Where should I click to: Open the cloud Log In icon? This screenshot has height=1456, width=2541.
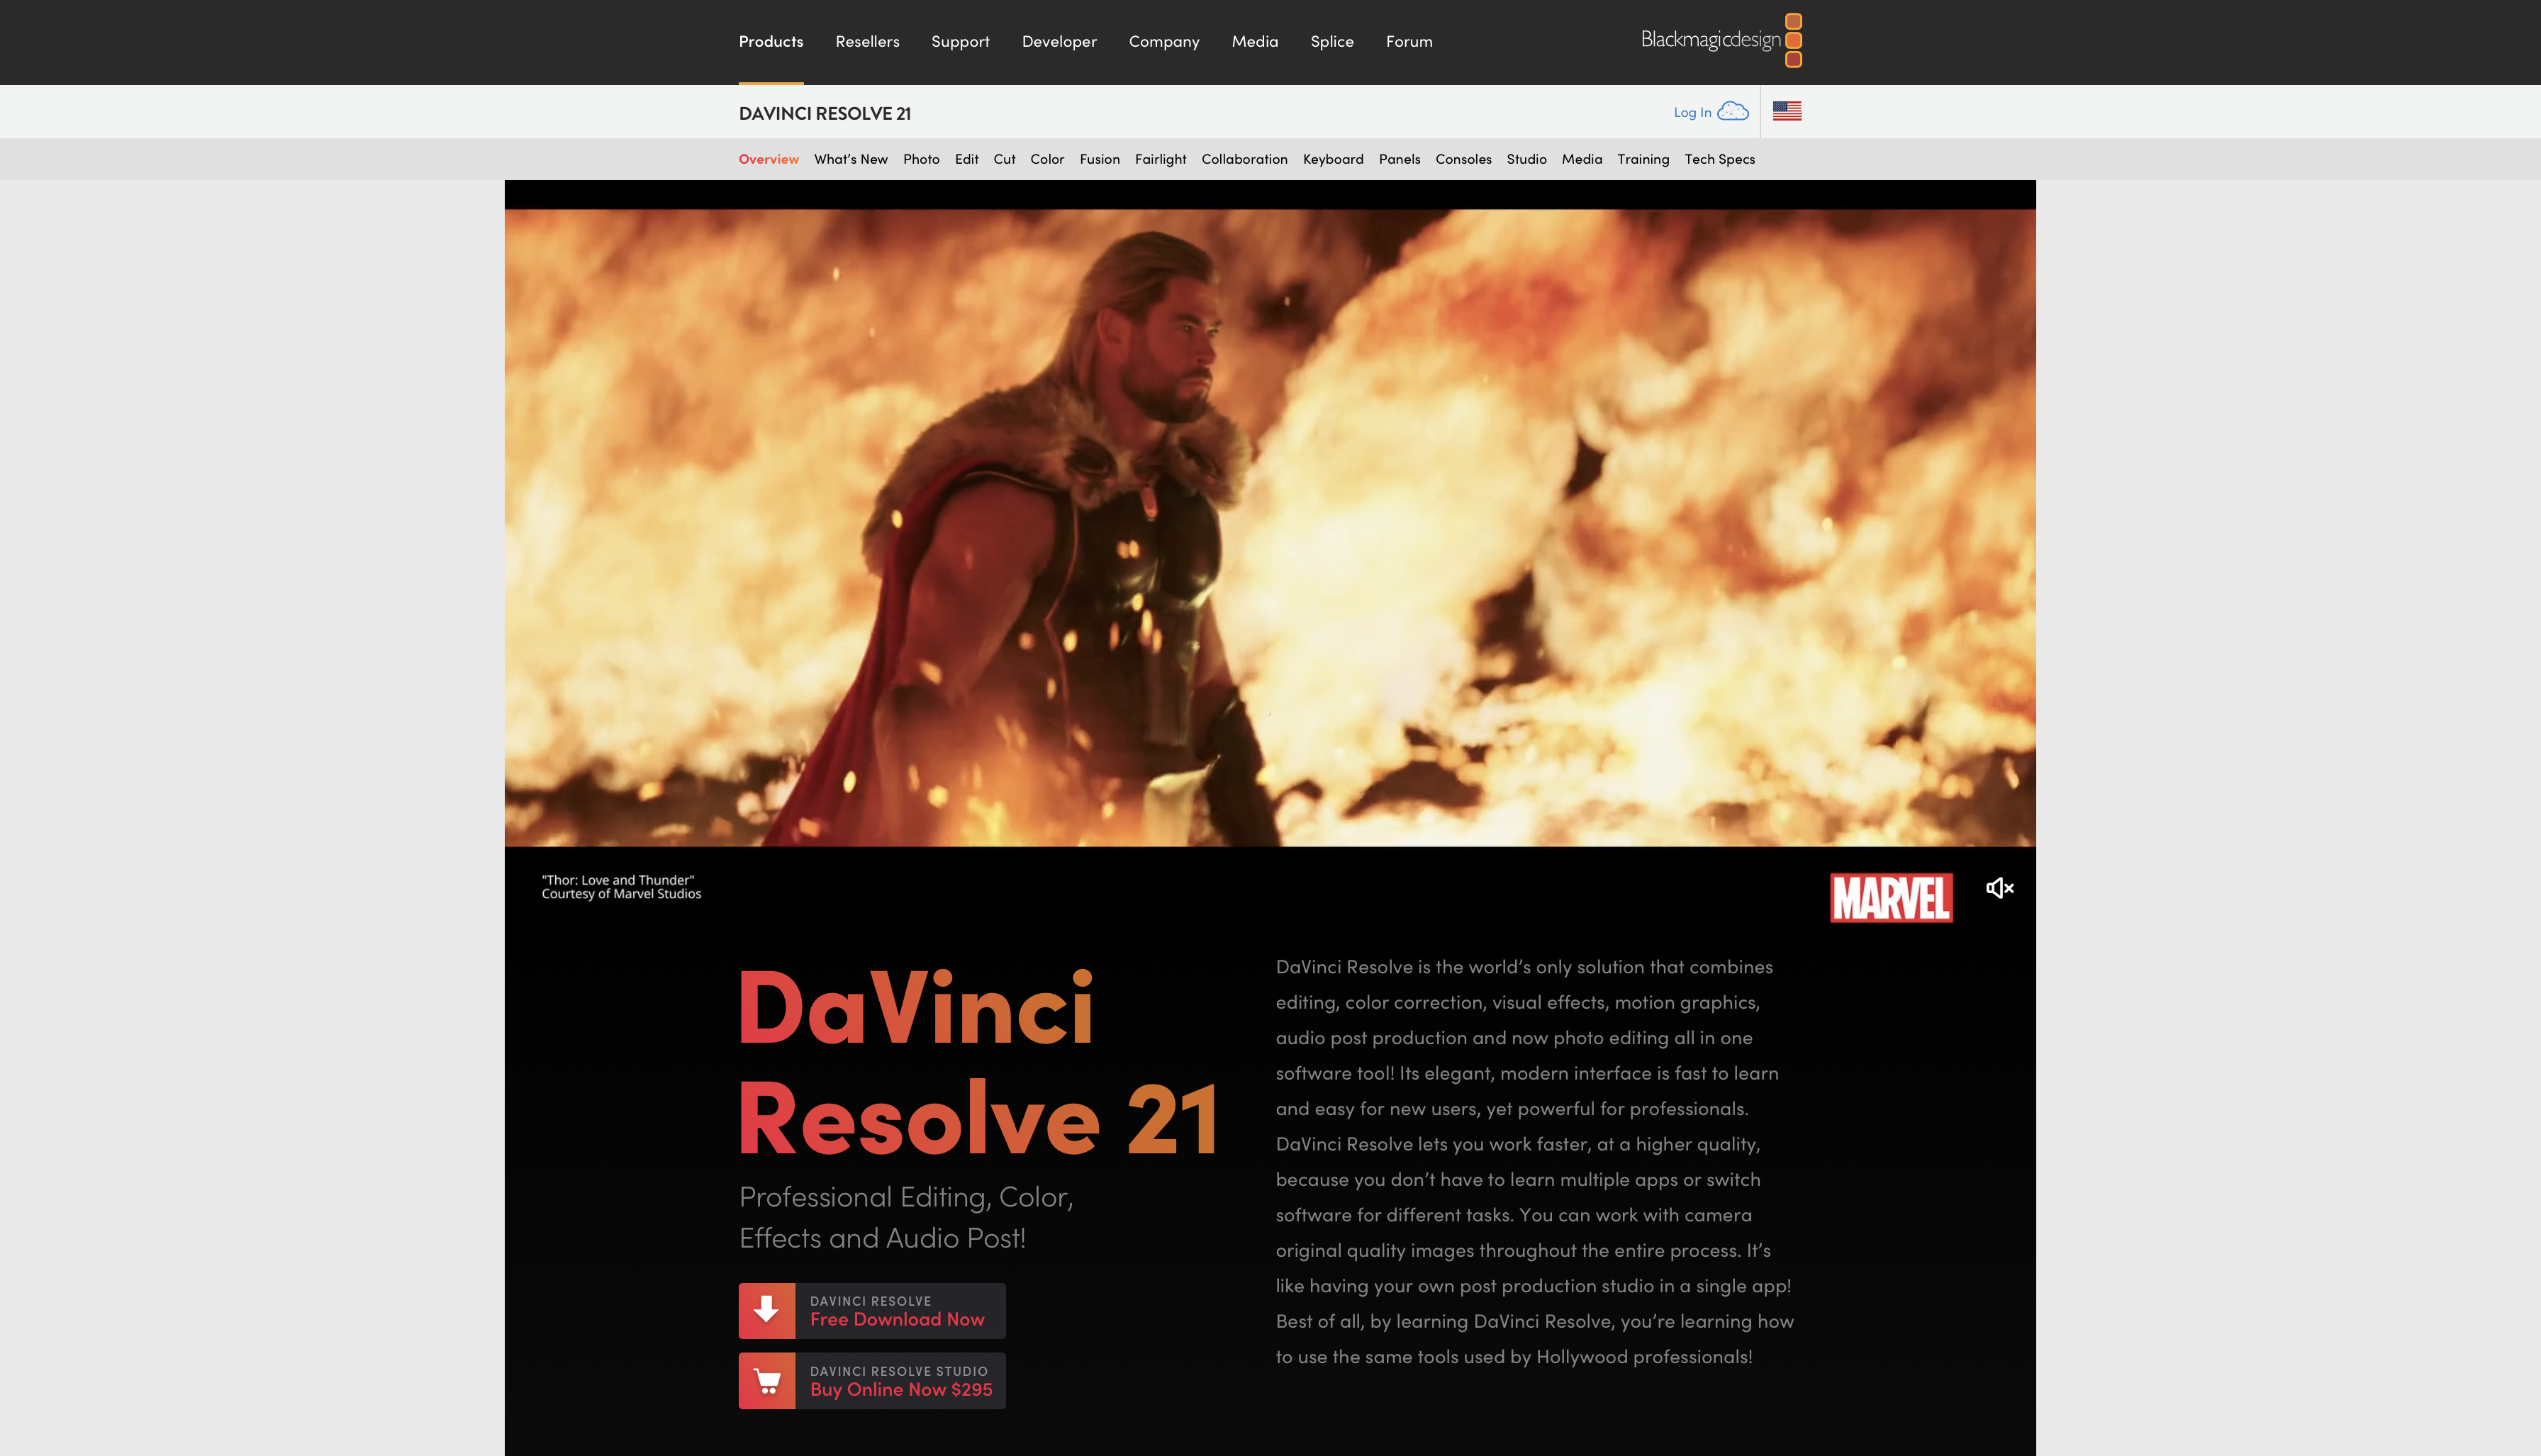[x=1733, y=111]
